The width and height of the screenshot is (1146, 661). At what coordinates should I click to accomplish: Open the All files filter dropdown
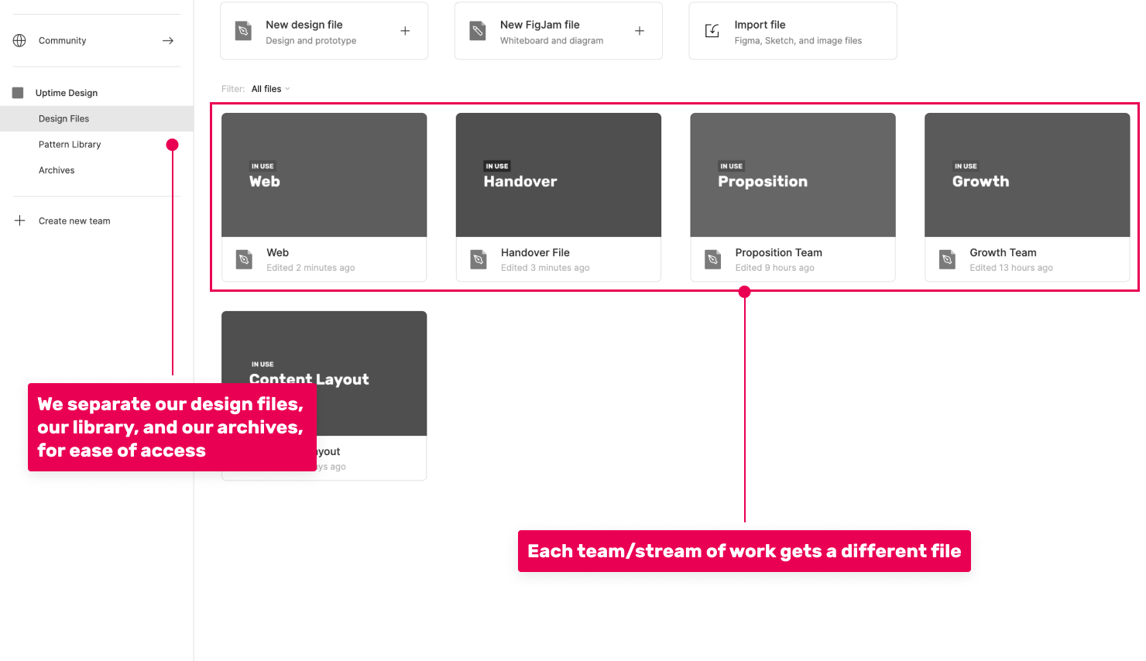(x=270, y=89)
